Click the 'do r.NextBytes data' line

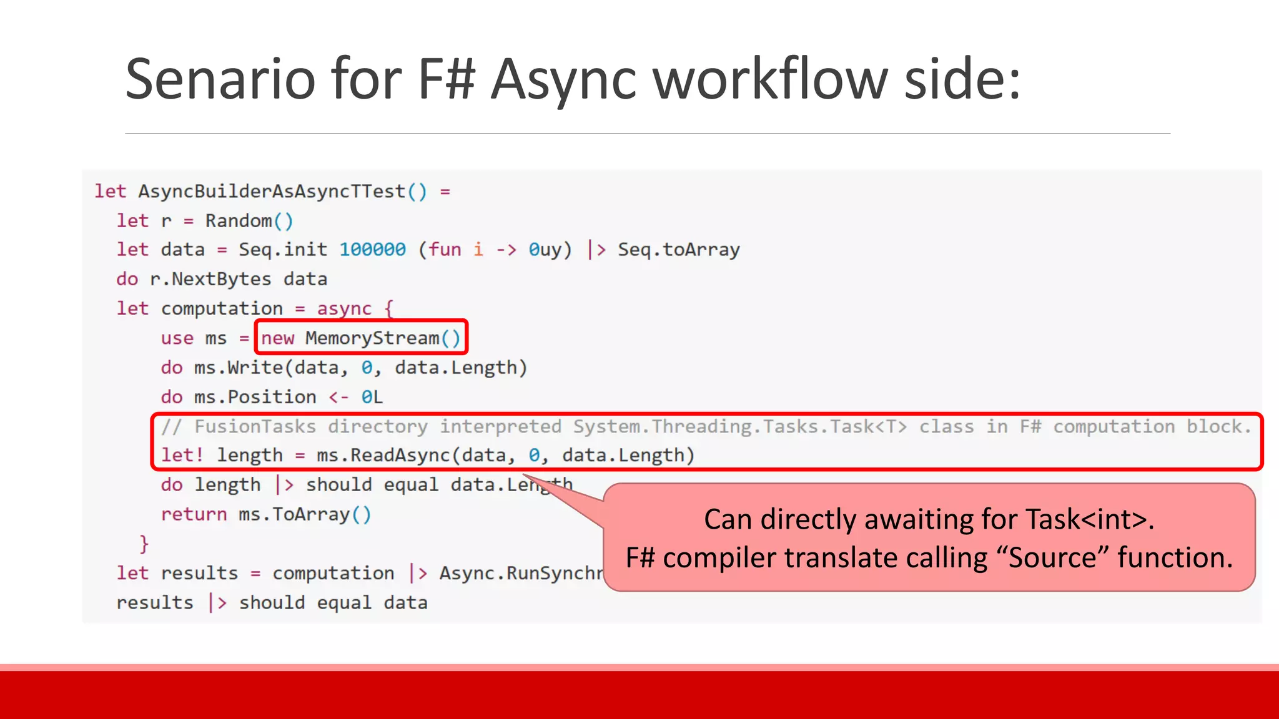(x=222, y=279)
